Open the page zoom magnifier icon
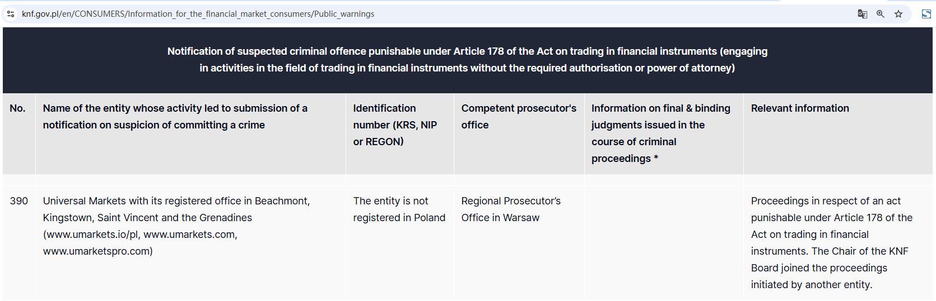936x301 pixels. pyautogui.click(x=880, y=14)
